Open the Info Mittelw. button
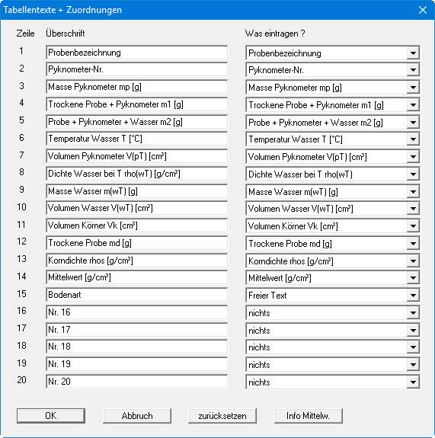 [309, 416]
